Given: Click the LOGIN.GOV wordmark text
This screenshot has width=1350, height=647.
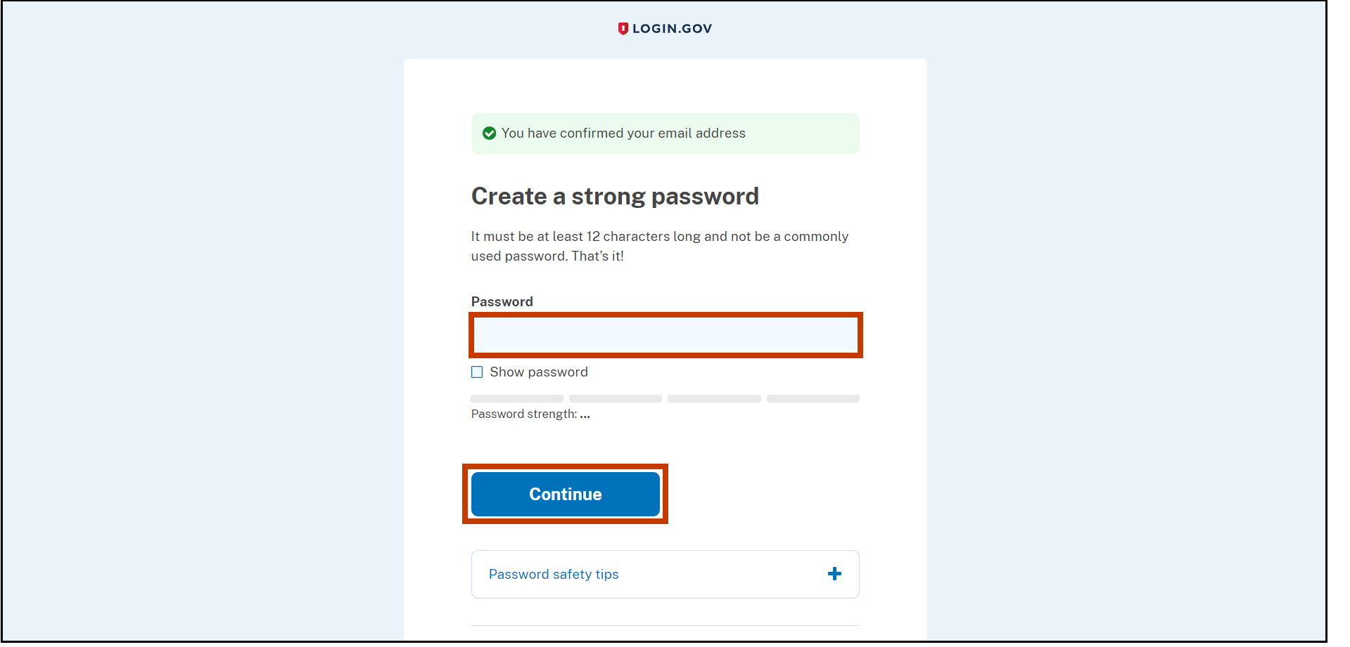Looking at the screenshot, I should tap(672, 29).
